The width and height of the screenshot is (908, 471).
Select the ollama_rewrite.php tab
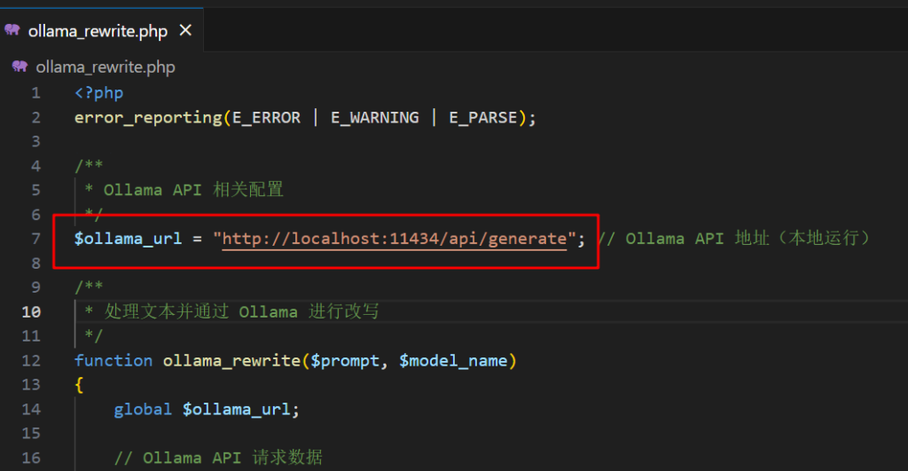click(x=98, y=31)
